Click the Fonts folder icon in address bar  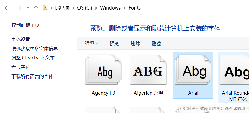point(45,8)
